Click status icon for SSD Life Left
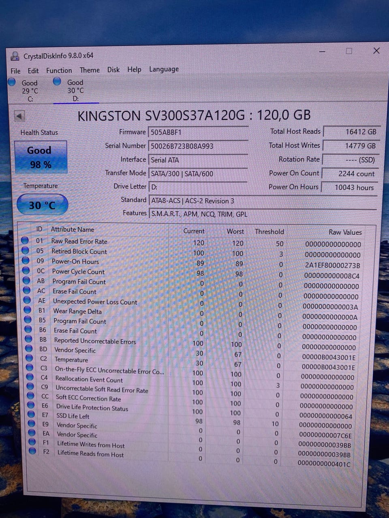This screenshot has width=389, height=518. tap(31, 414)
